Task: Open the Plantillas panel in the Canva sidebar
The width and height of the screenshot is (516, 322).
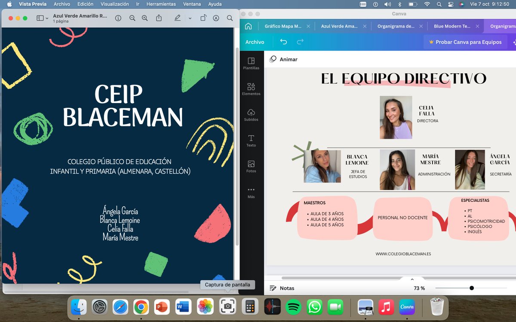Action: [251, 64]
